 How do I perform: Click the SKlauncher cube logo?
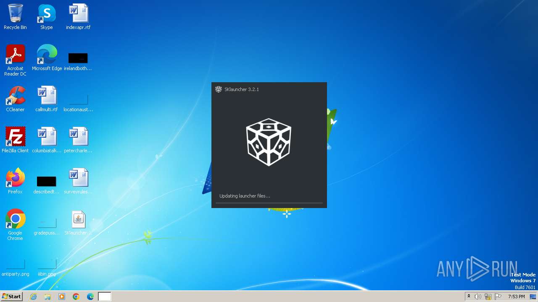pyautogui.click(x=269, y=142)
